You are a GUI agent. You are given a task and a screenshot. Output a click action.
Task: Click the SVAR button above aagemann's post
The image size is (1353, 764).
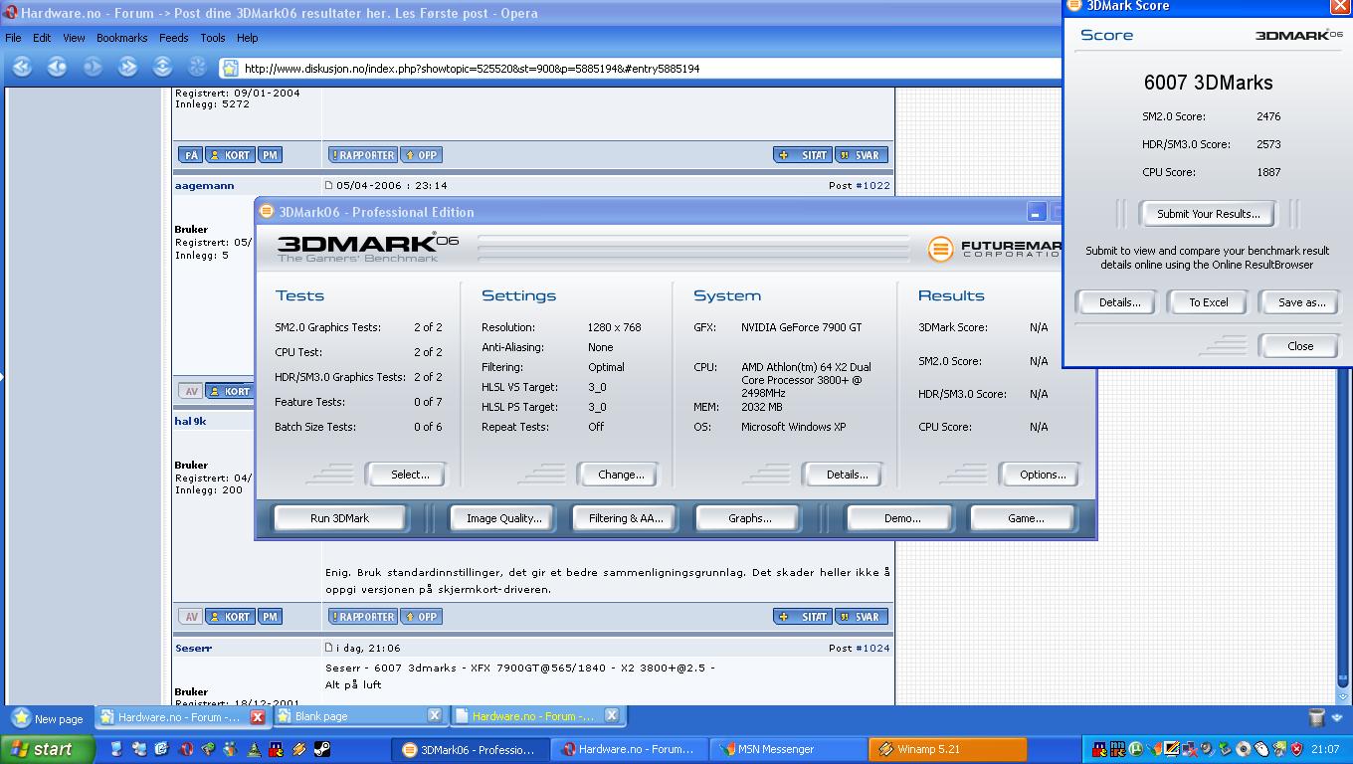coord(861,155)
